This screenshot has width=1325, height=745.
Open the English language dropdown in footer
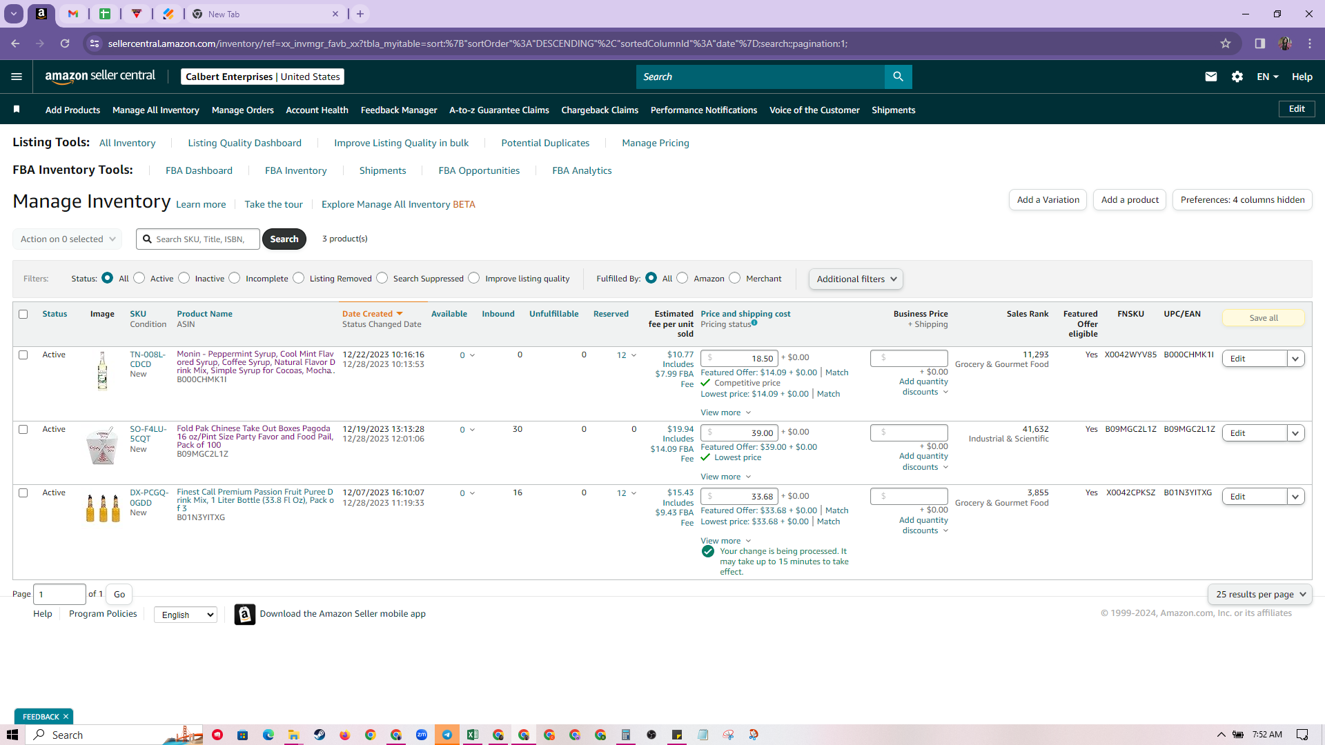tap(186, 615)
